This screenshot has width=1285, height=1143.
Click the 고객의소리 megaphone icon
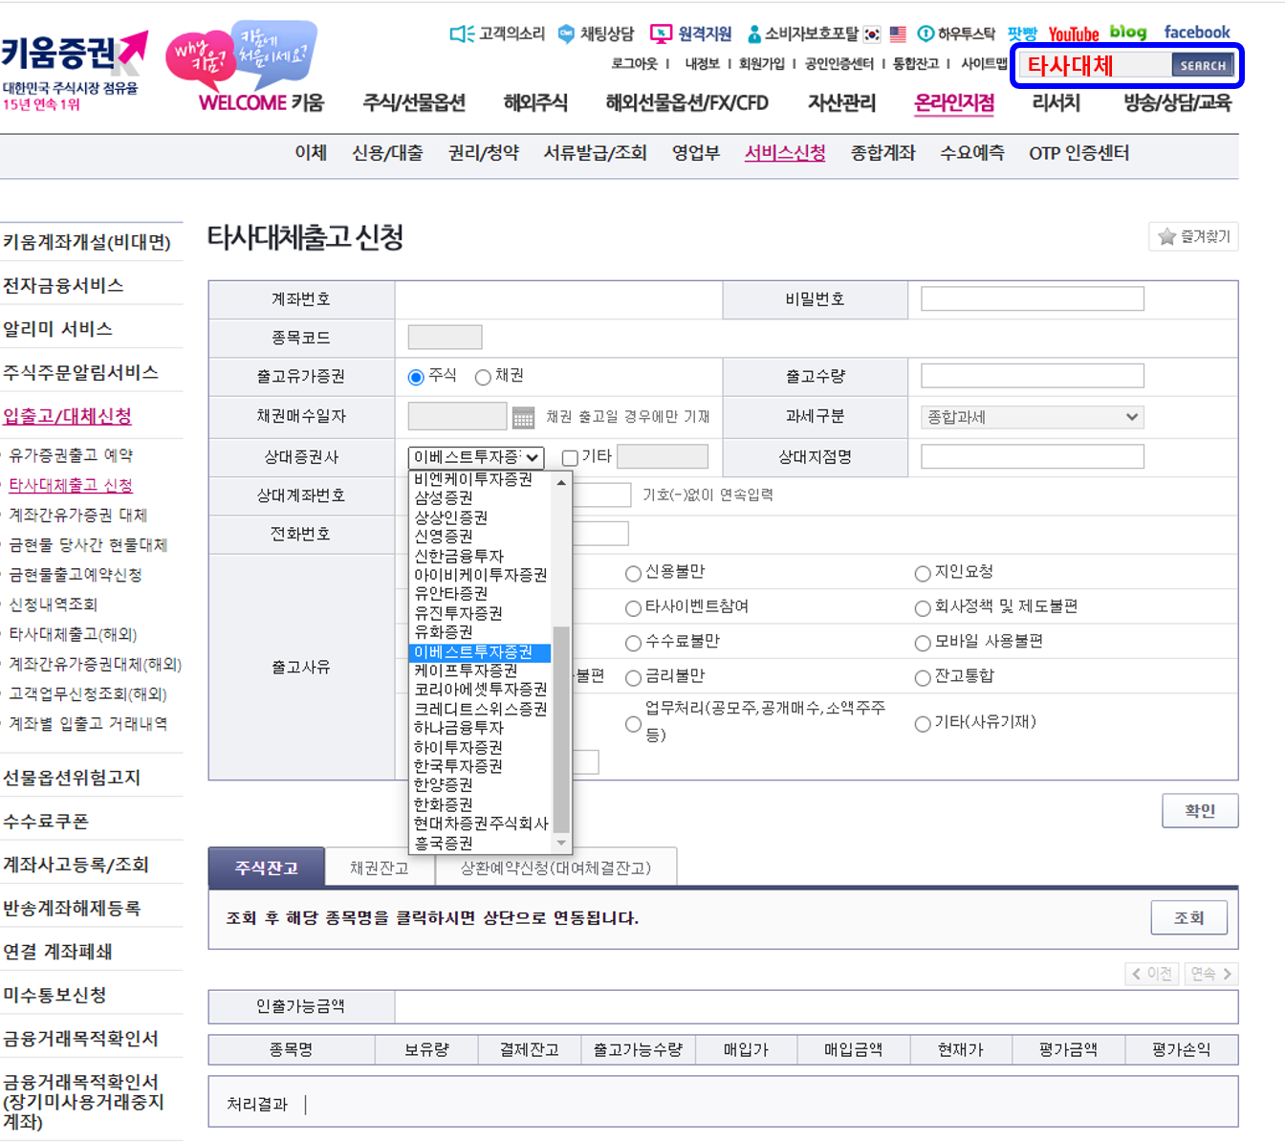(462, 33)
